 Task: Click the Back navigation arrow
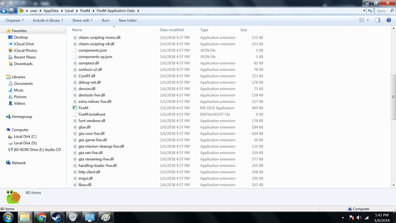pyautogui.click(x=4, y=11)
